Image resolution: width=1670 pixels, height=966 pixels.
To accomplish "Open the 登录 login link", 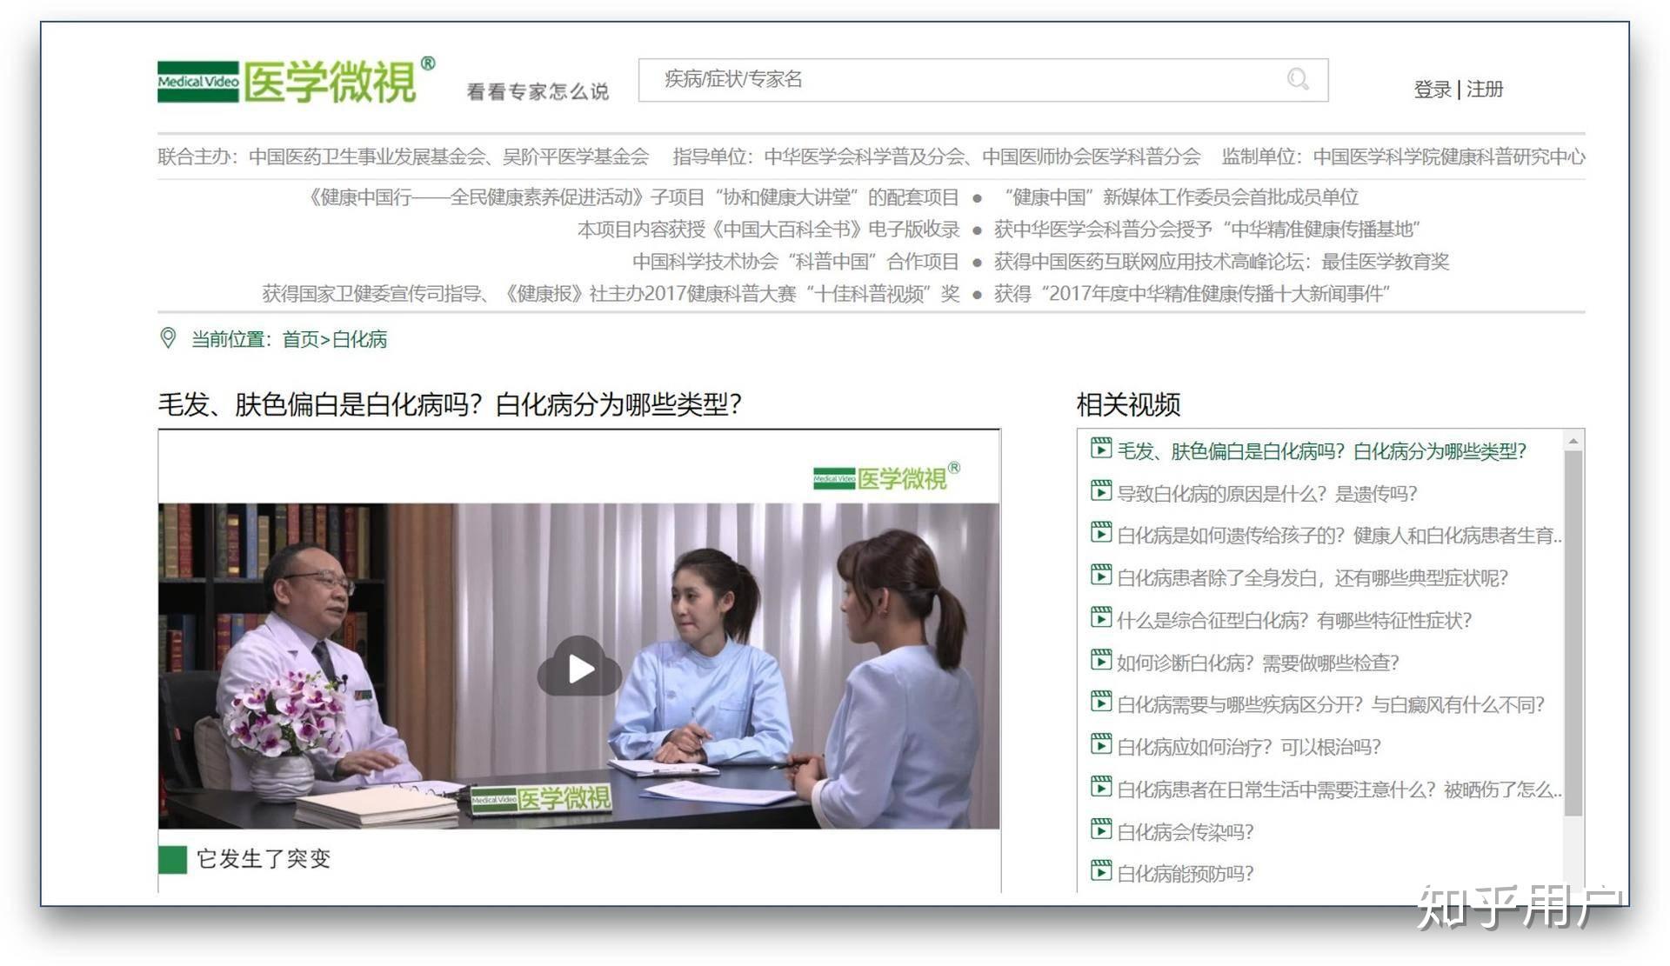I will 1433,90.
